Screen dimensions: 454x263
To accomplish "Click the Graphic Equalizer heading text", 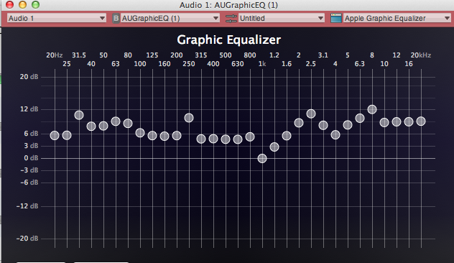I will coord(228,40).
